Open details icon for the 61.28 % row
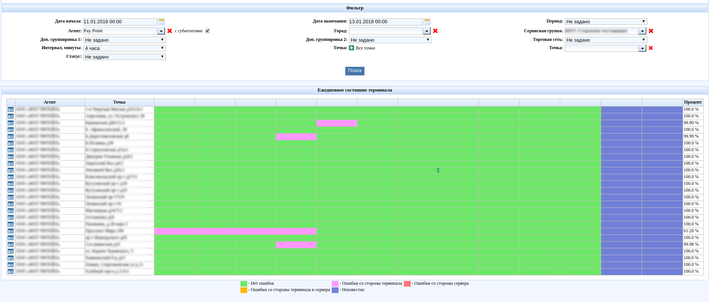 11,231
